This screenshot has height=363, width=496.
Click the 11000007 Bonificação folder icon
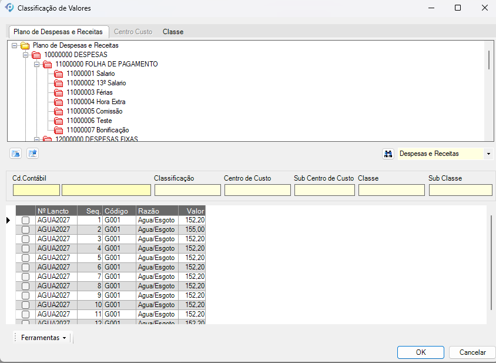58,130
